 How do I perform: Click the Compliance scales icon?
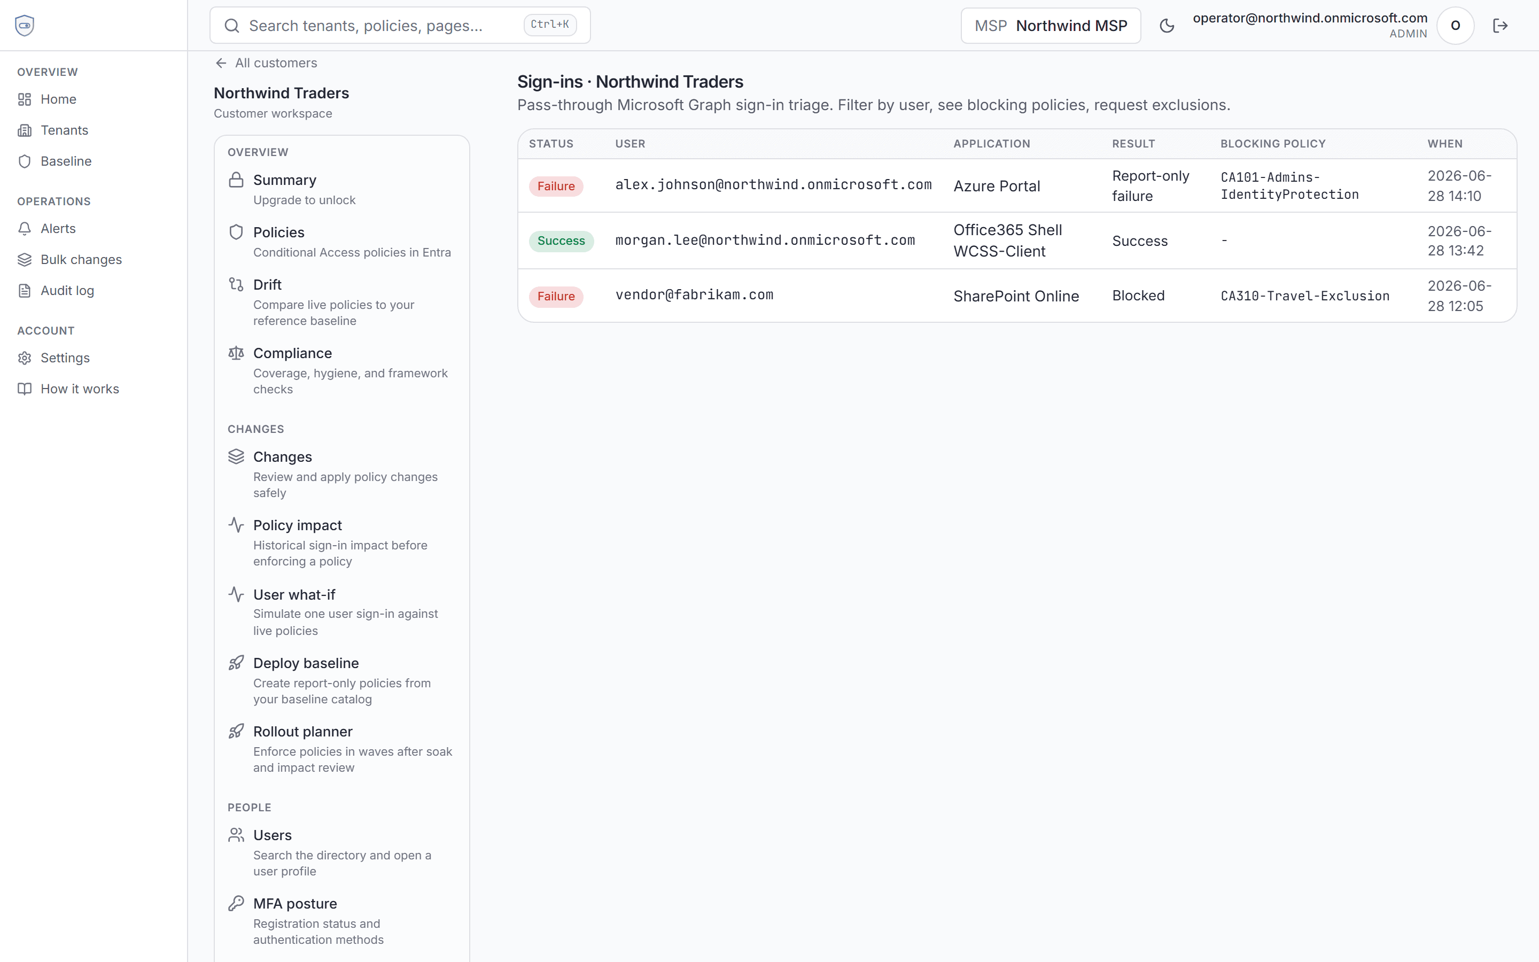click(236, 353)
